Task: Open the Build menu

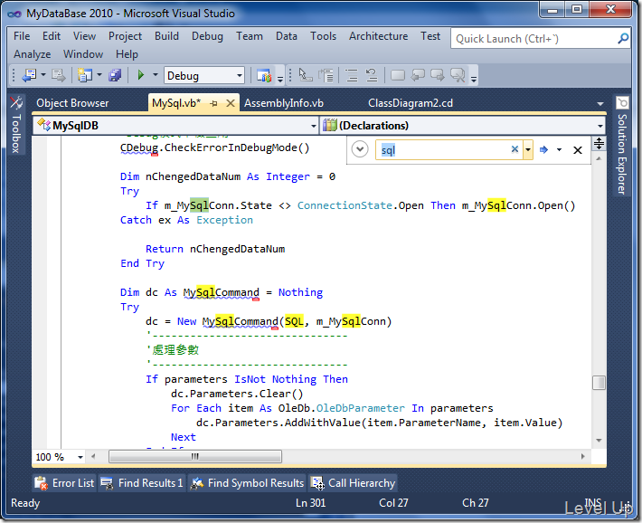Action: pyautogui.click(x=166, y=36)
